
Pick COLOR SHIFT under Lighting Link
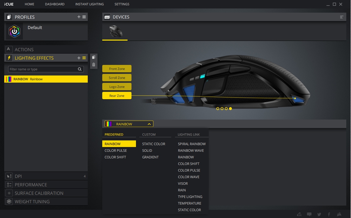pos(188,164)
